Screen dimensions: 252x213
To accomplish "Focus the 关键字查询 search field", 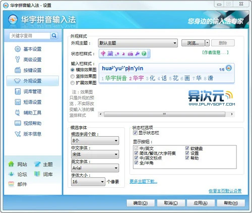I will pos(30,36).
